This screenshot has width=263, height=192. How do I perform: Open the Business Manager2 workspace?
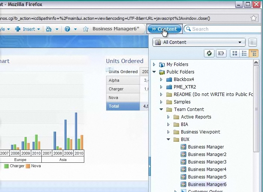click(207, 154)
